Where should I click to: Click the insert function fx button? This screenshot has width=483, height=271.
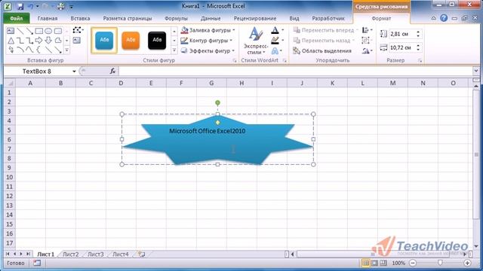pyautogui.click(x=112, y=72)
